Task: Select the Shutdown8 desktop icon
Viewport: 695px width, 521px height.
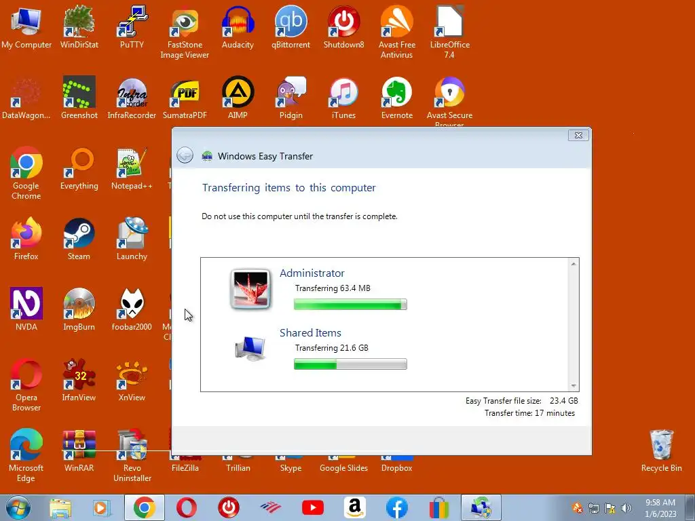Action: [343, 26]
